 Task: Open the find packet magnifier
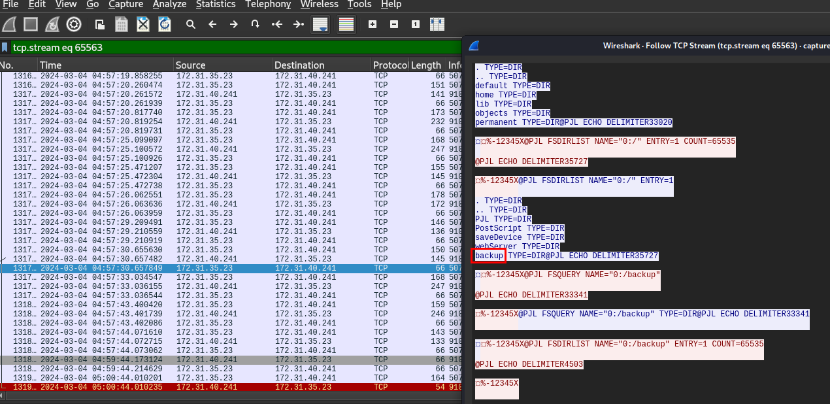tap(191, 24)
